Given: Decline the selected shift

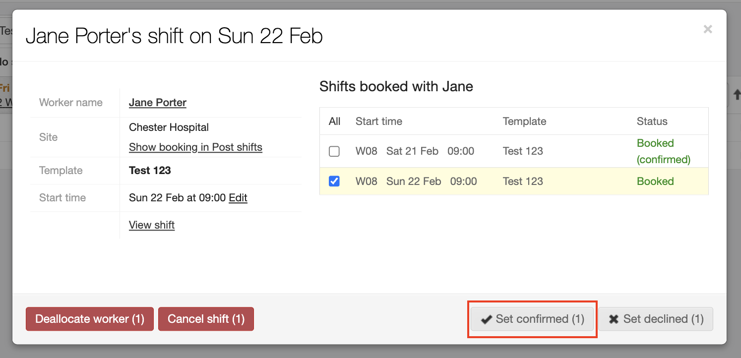Looking at the screenshot, I should 655,319.
